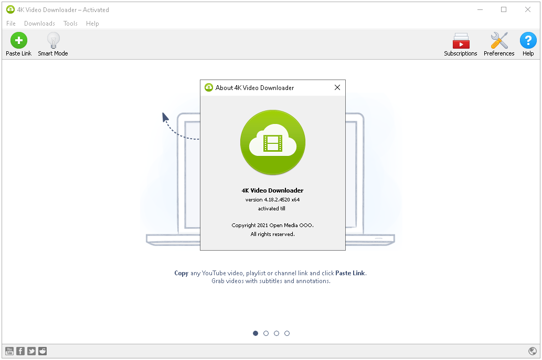Minimize the 4K Video Downloader window

pos(480,9)
